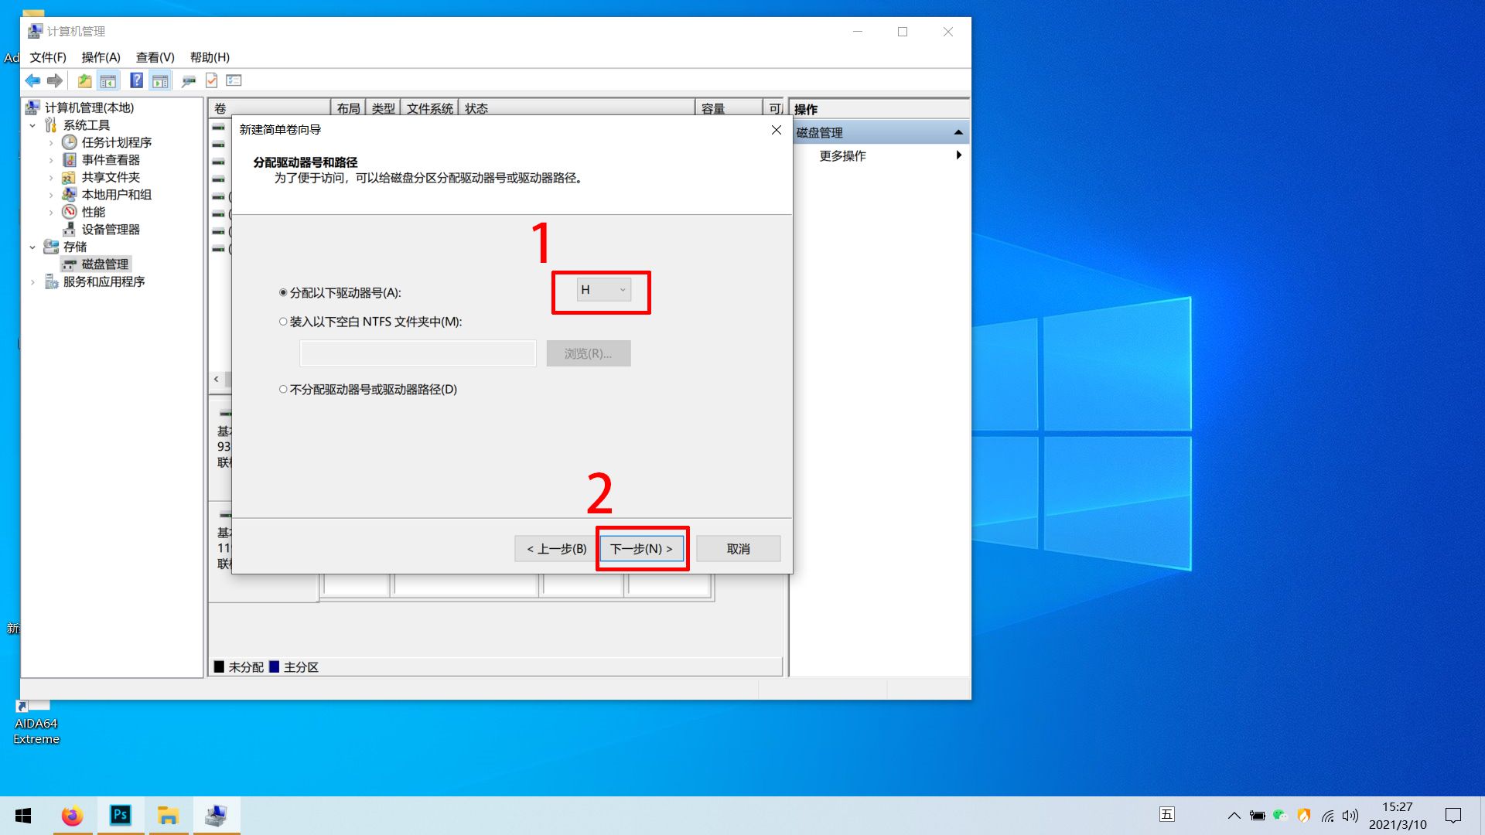Open Photoshop from the taskbar
This screenshot has height=835, width=1485.
[121, 816]
